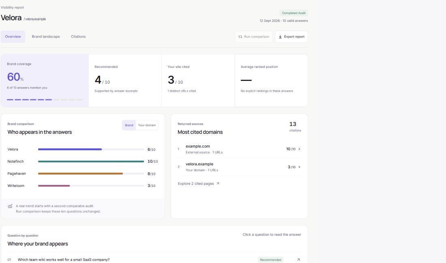Click the Writeloom 3/10 score
Viewport: 446px width, 263px height.
151,186
